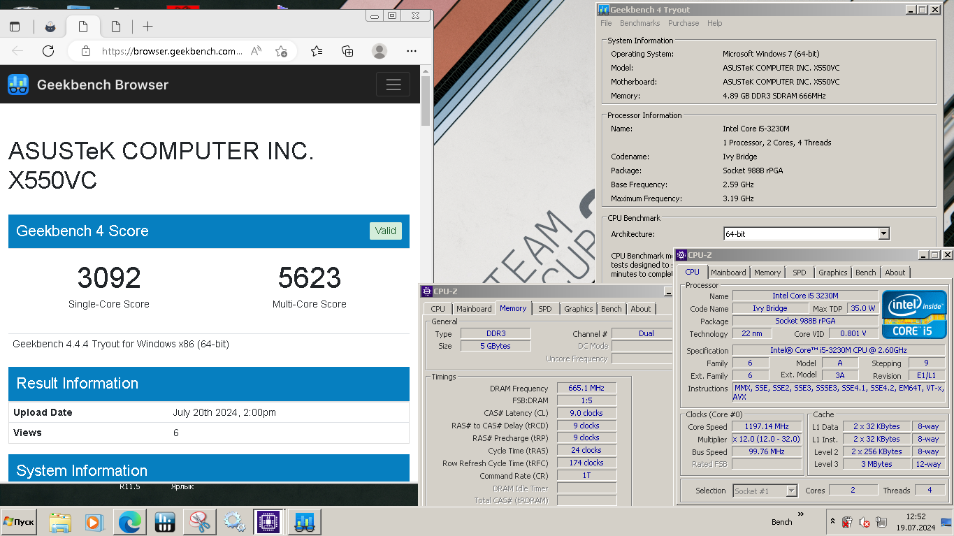Viewport: 954px width, 536px height.
Task: Switch to the pinned cat-avatar browser tab
Action: [50, 27]
